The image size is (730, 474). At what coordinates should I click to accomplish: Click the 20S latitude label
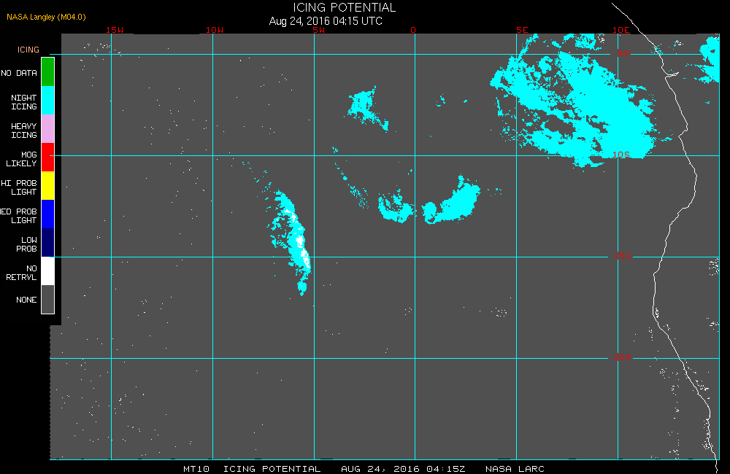pos(623,358)
